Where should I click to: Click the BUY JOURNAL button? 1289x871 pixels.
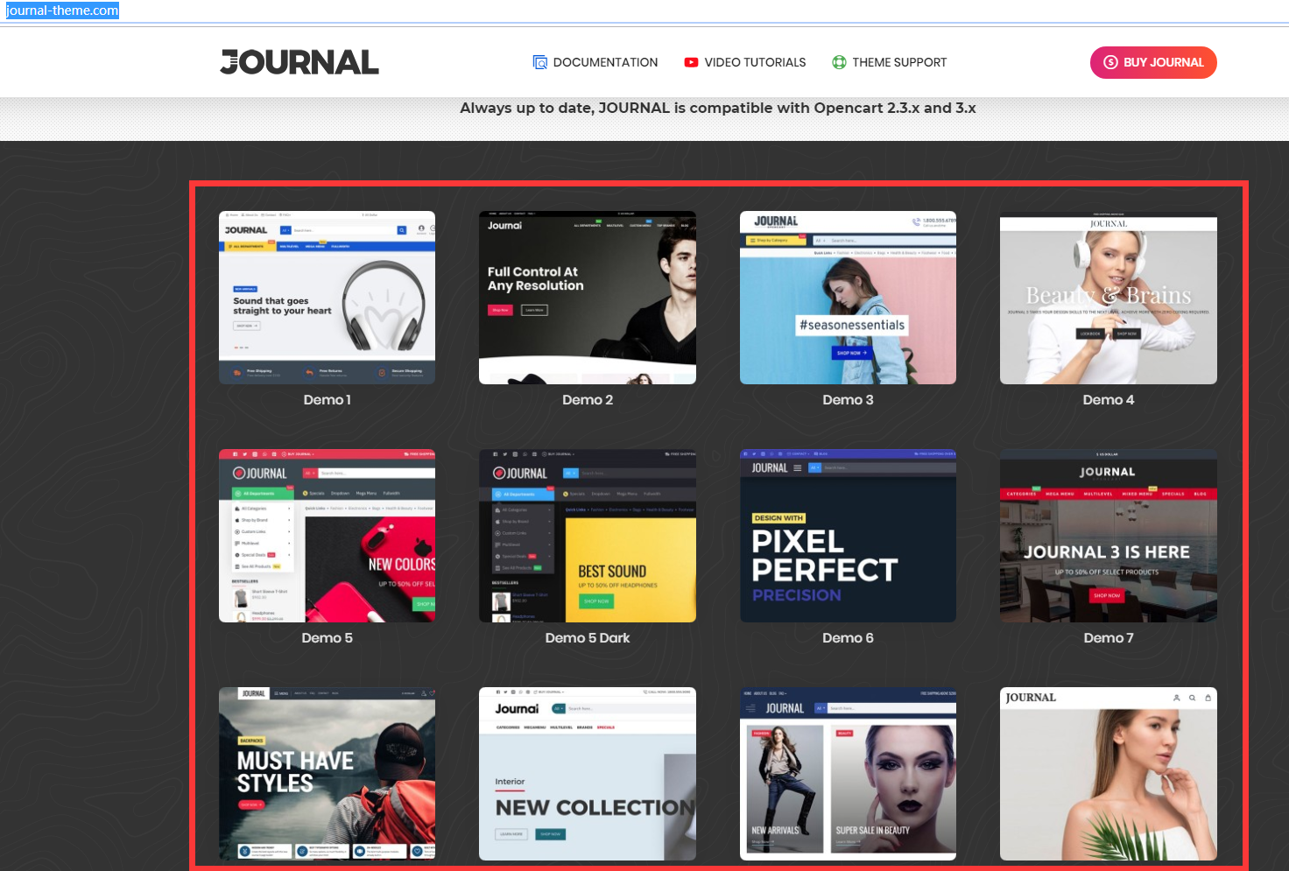click(1153, 62)
